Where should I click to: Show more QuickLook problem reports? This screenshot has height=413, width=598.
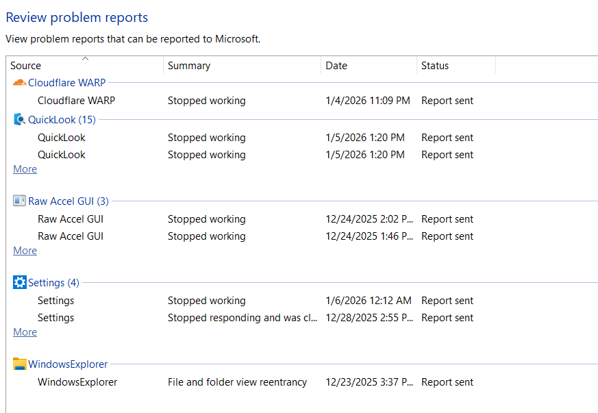click(x=25, y=169)
